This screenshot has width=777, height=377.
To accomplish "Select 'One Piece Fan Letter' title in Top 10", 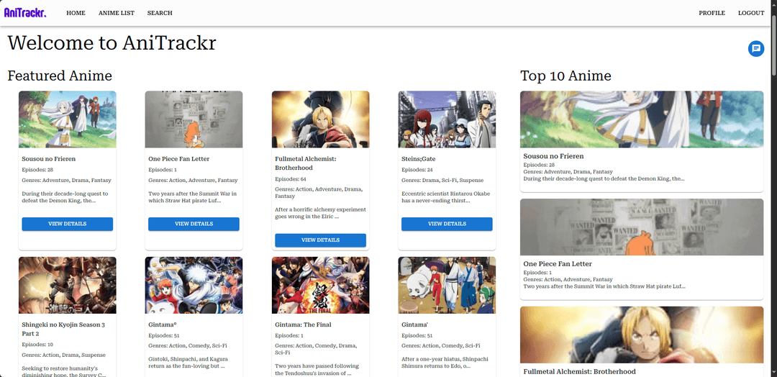I will [x=558, y=264].
